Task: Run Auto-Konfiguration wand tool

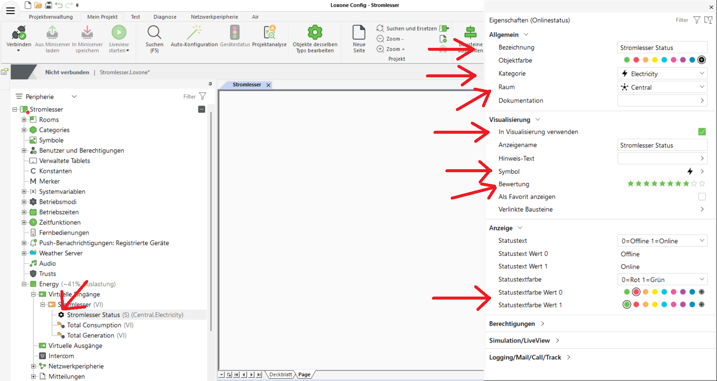Action: coord(194,33)
